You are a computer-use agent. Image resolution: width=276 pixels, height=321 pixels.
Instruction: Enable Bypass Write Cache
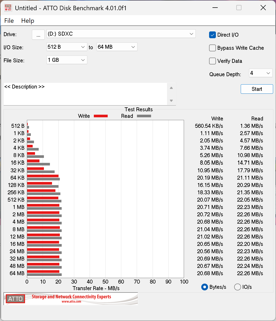click(212, 48)
